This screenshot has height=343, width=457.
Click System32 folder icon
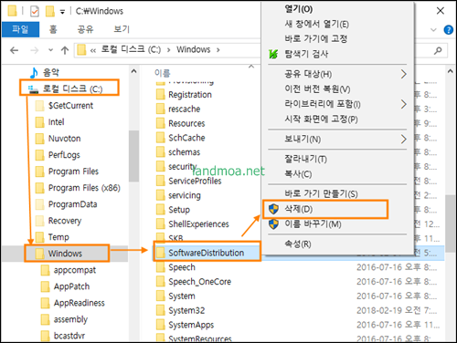[x=161, y=310]
